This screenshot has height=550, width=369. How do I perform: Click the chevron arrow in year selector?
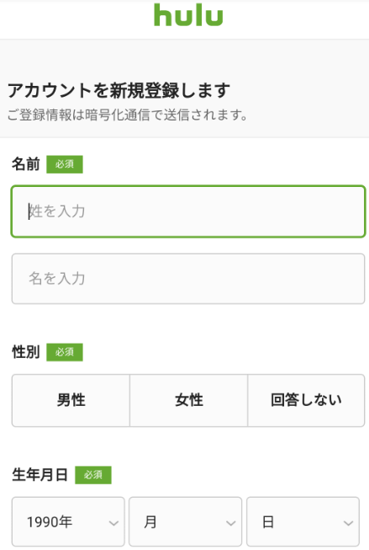click(113, 523)
